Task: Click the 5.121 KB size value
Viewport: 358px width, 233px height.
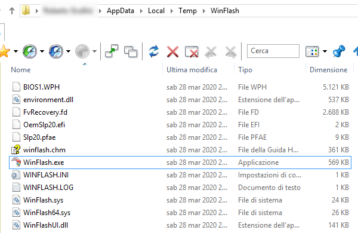Action: (335, 87)
